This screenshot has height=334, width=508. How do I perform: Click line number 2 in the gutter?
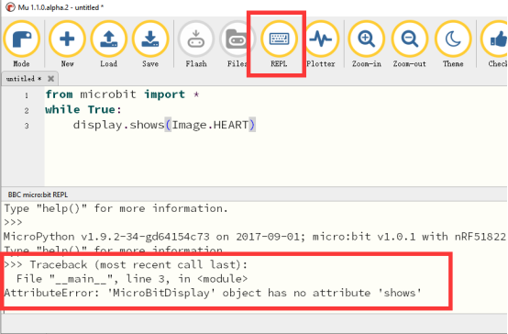coord(27,111)
